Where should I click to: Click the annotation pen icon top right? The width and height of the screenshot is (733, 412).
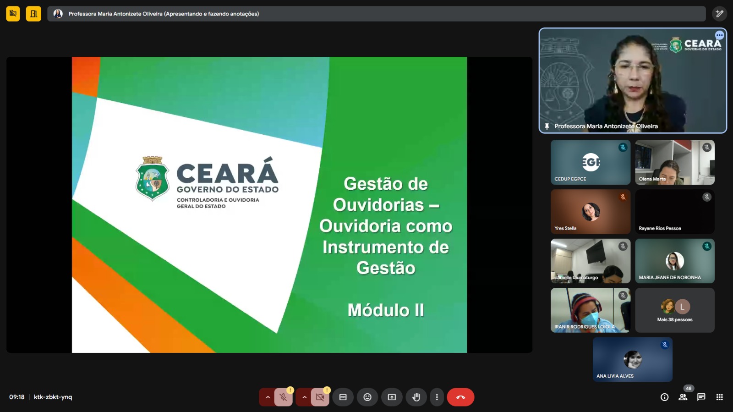pyautogui.click(x=719, y=14)
